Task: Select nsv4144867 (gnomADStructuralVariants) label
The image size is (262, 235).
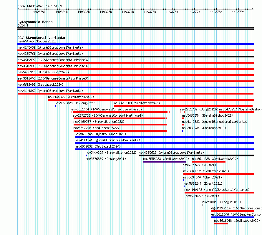Action: [x=50, y=91]
